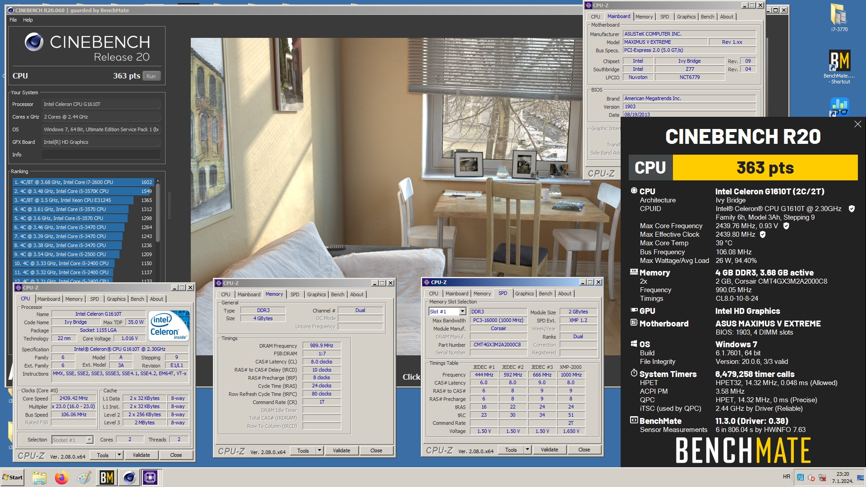Switch to Graphics tab in CPU-Z Mainboard window
Image resolution: width=866 pixels, height=487 pixels.
click(x=686, y=17)
